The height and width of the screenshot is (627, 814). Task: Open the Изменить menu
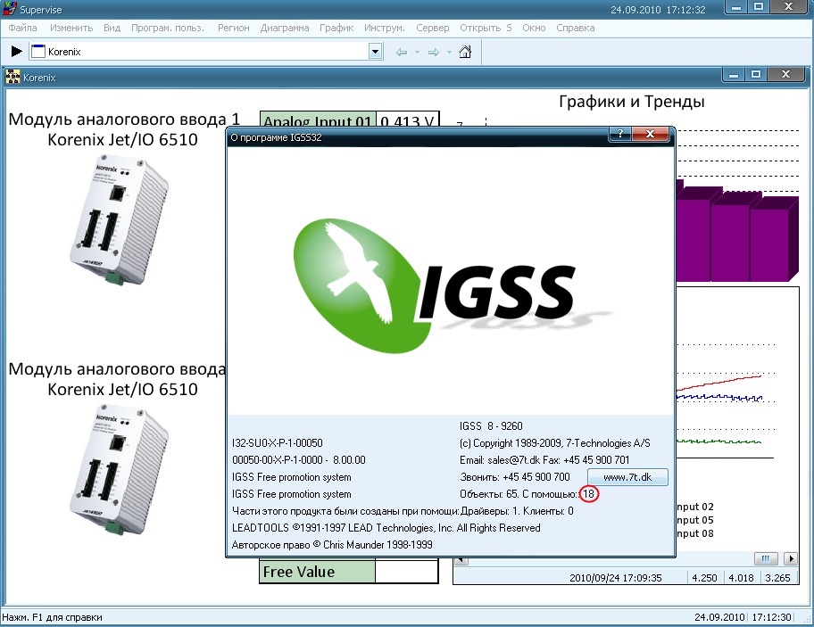pos(71,28)
